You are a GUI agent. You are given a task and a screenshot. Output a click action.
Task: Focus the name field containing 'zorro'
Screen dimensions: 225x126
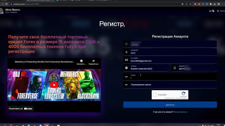(x=170, y=52)
